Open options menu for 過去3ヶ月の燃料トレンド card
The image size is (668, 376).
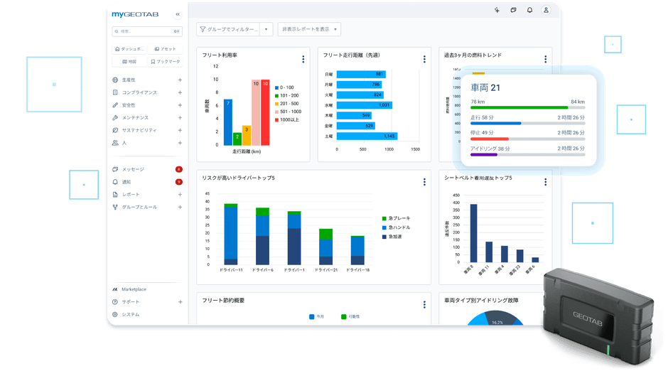pos(545,59)
